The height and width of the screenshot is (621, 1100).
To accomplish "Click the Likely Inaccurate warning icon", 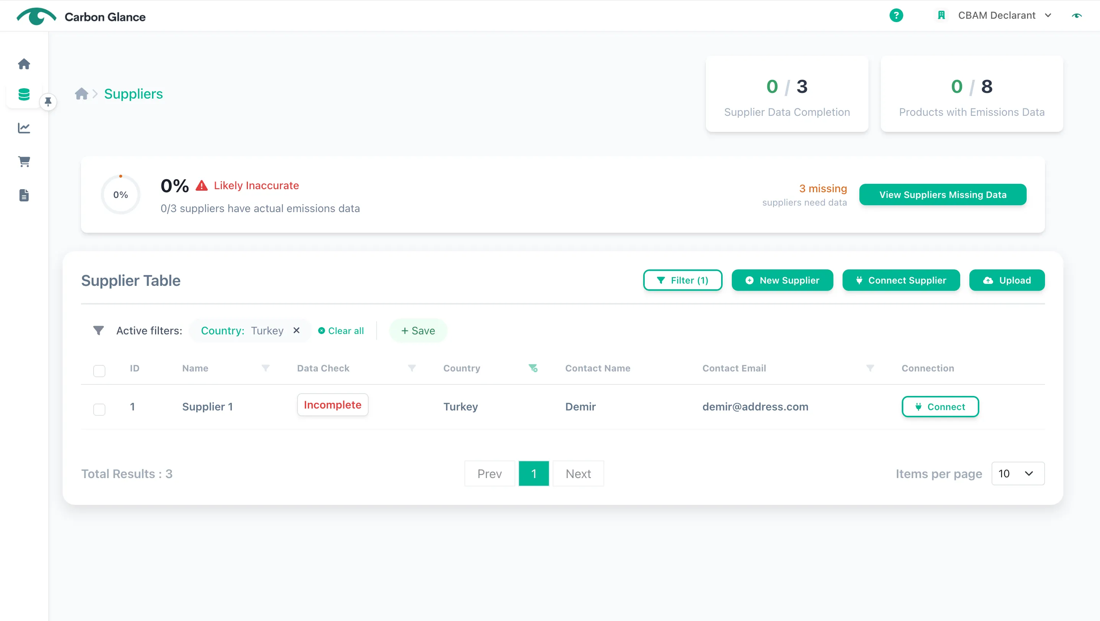I will pos(202,185).
